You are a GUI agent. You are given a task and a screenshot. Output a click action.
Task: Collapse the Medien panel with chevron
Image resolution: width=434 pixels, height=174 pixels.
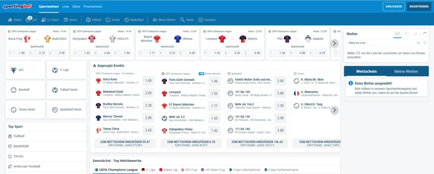[x=424, y=33]
